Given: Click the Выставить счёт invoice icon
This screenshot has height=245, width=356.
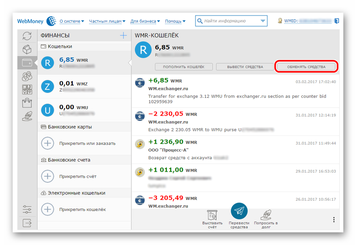Looking at the screenshot, I should (x=212, y=215).
